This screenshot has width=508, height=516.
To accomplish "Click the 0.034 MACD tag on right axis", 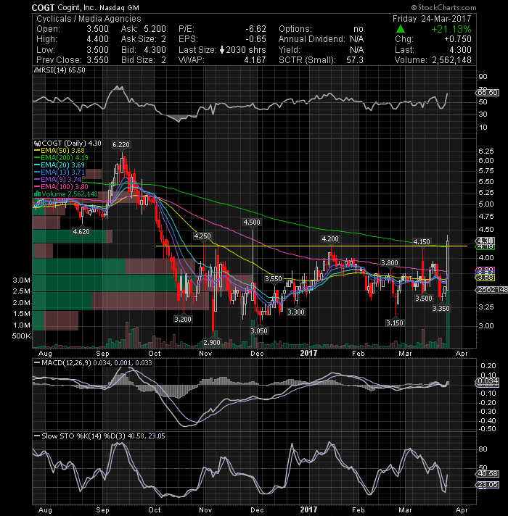I will click(x=488, y=382).
